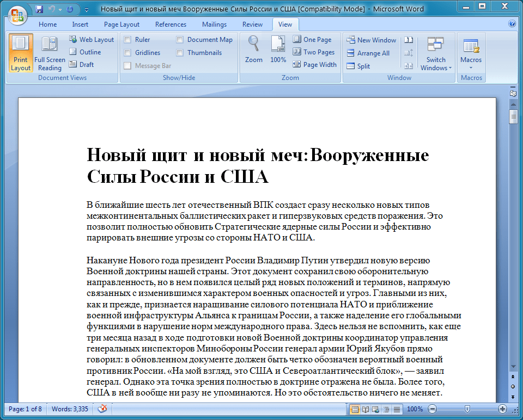Open the Undo history dropdown arrow
This screenshot has height=420, width=523.
click(60, 10)
